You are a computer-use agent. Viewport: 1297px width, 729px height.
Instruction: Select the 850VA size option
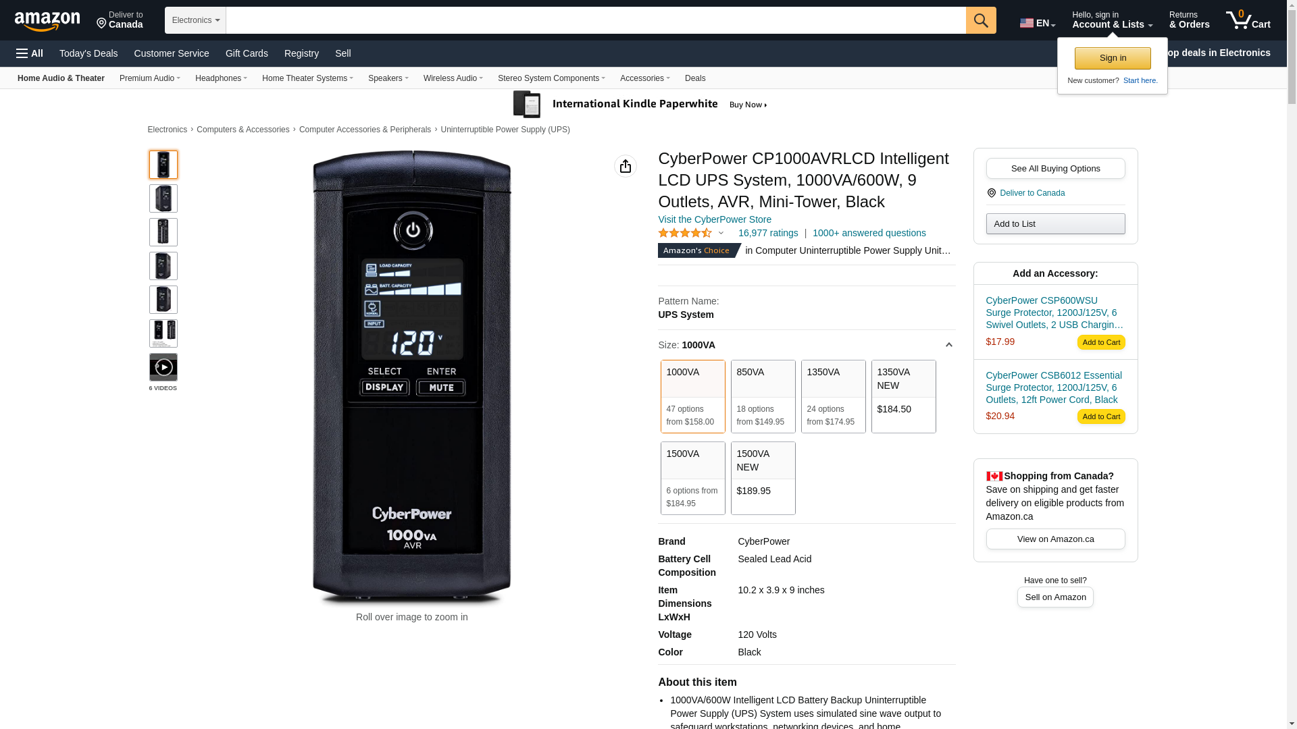(x=763, y=396)
